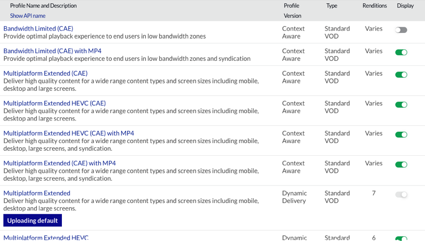Enable display toggle for Bandwidth Limited (CAE)
425x241 pixels.
click(x=401, y=30)
